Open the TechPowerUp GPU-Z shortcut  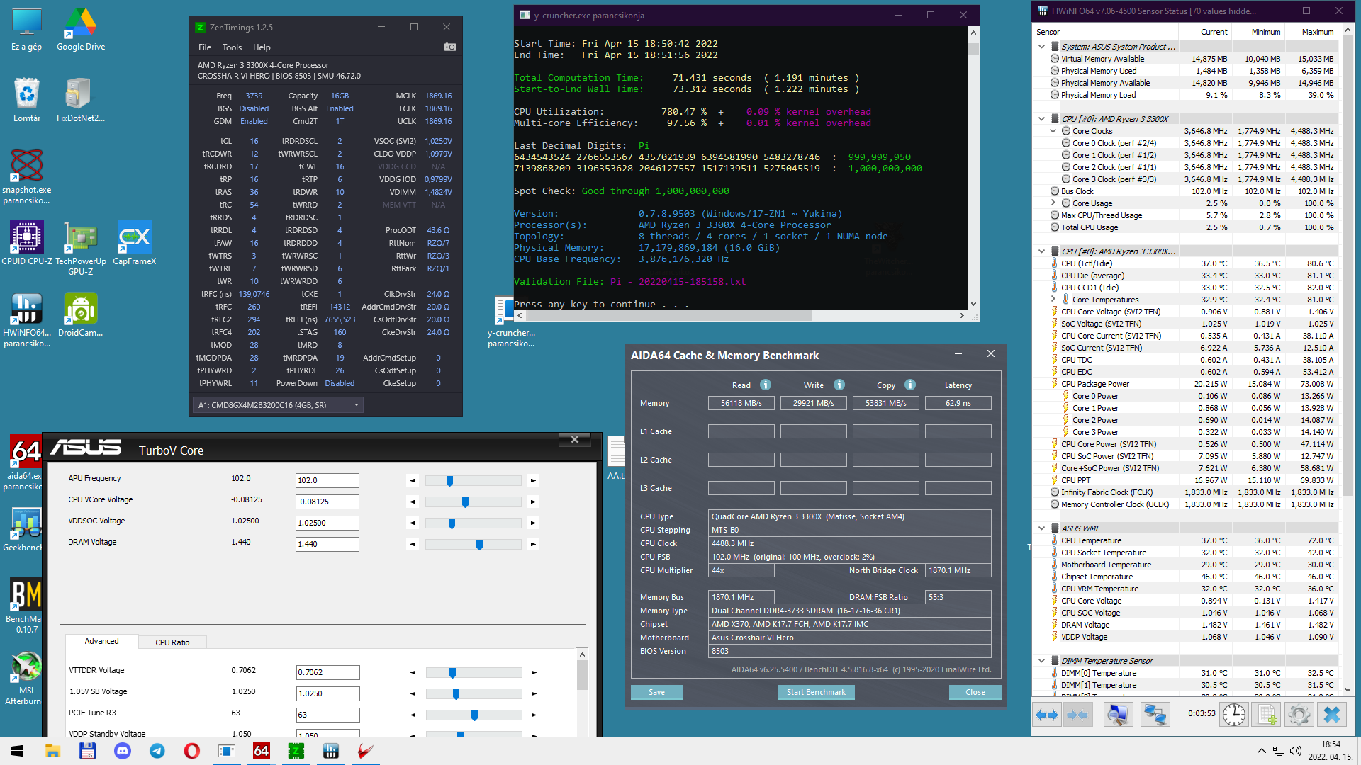[81, 247]
